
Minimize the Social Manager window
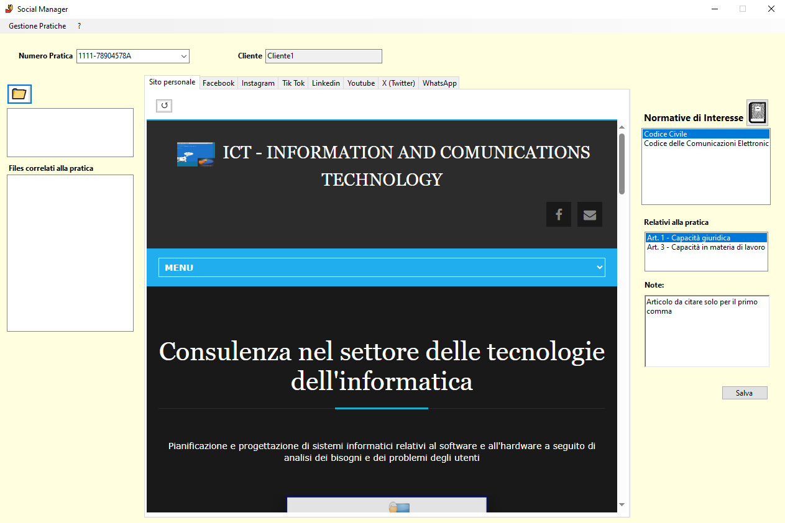(715, 9)
